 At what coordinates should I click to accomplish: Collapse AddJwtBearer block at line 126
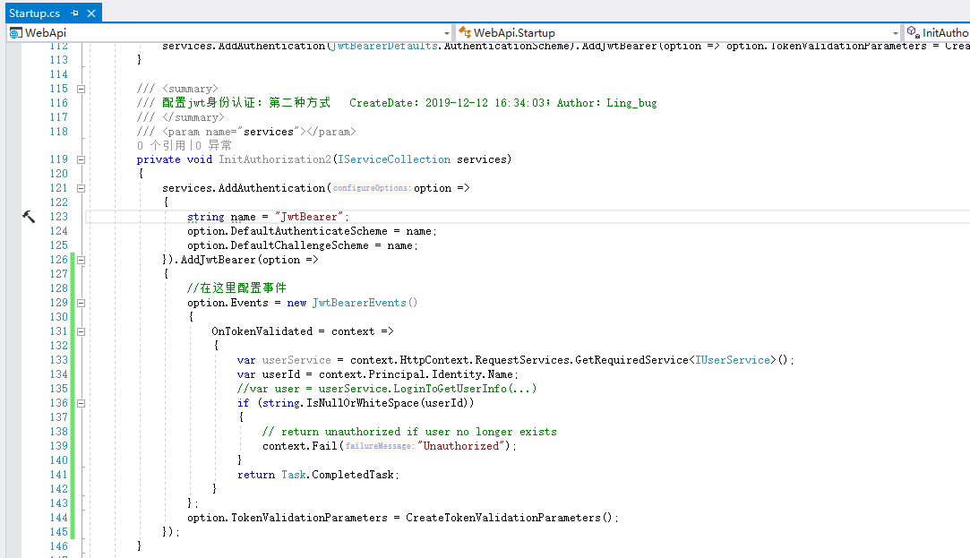[81, 260]
